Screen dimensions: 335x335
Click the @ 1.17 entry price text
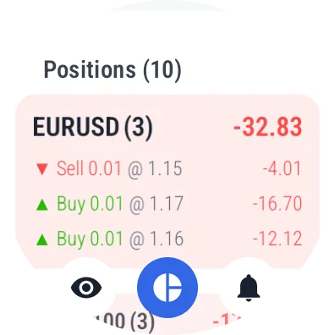click(x=157, y=204)
